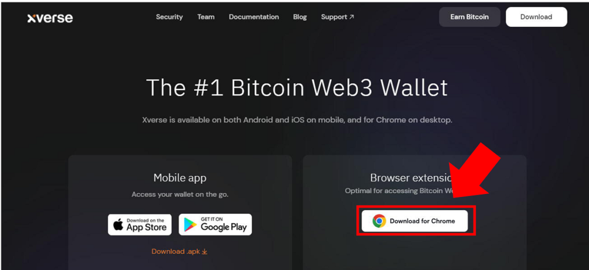
Task: Open the App Store download badge
Action: [x=140, y=225]
